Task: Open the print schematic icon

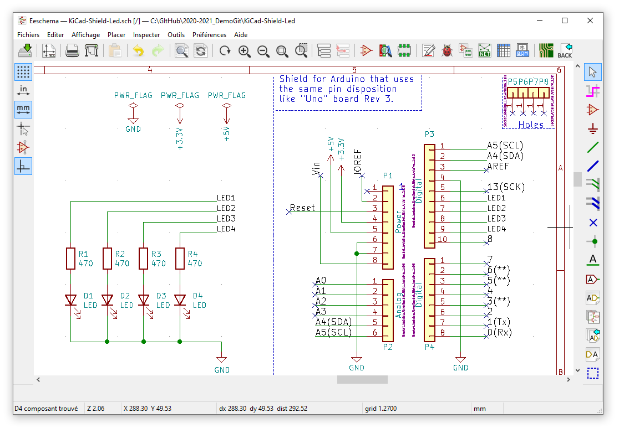Action: click(72, 51)
